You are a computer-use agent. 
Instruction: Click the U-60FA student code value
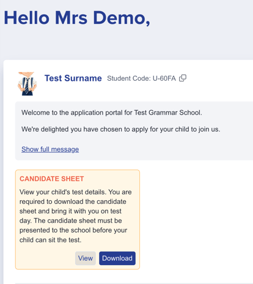[x=164, y=78]
